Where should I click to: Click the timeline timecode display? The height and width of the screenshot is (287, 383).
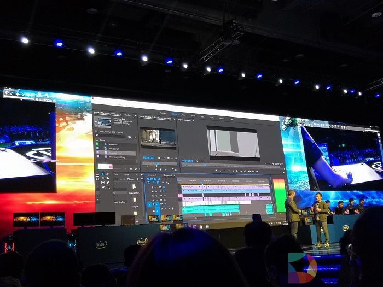(153, 179)
